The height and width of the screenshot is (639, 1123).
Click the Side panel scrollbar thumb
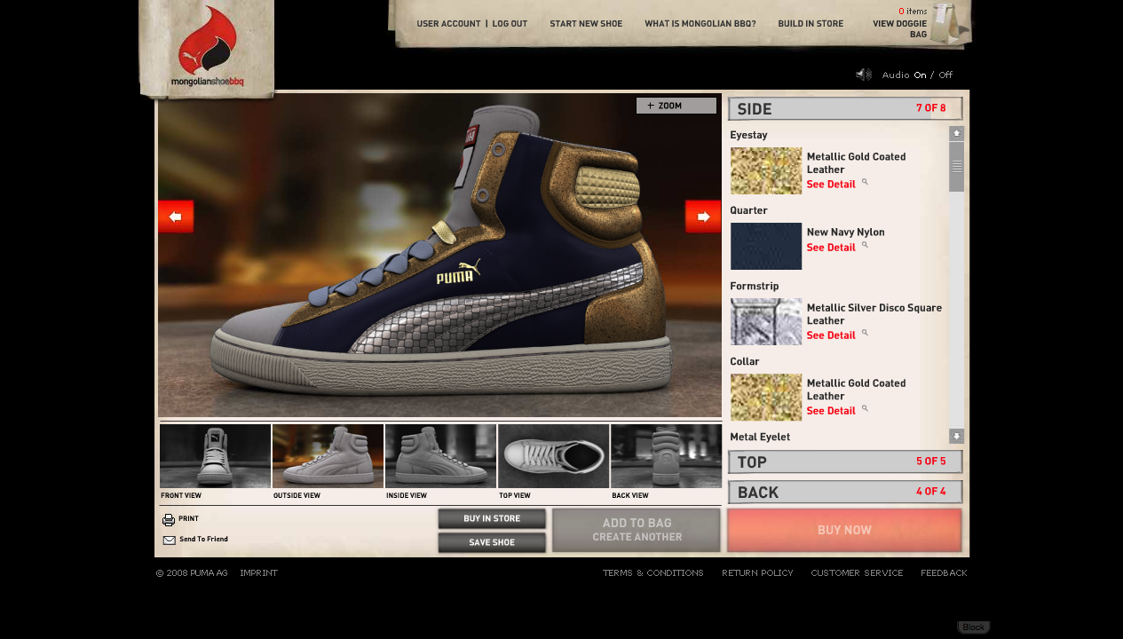pyautogui.click(x=956, y=167)
